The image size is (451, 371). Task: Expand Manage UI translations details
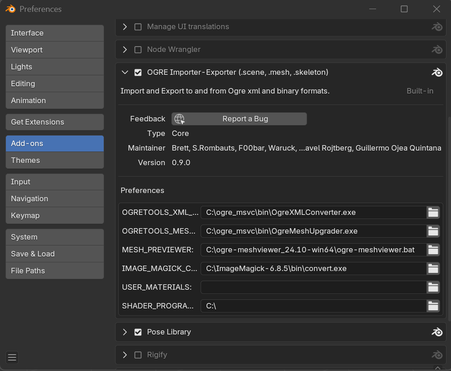(x=125, y=27)
